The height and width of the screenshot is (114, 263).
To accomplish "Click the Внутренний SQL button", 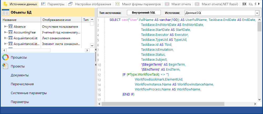I will 143,13.
